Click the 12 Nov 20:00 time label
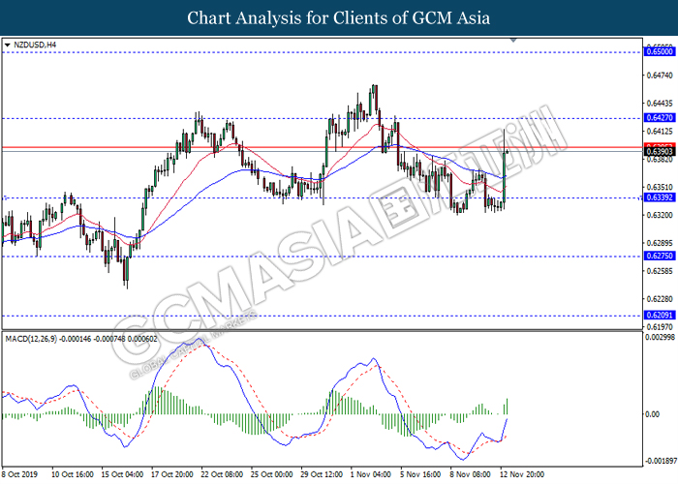The image size is (678, 484). (x=522, y=474)
